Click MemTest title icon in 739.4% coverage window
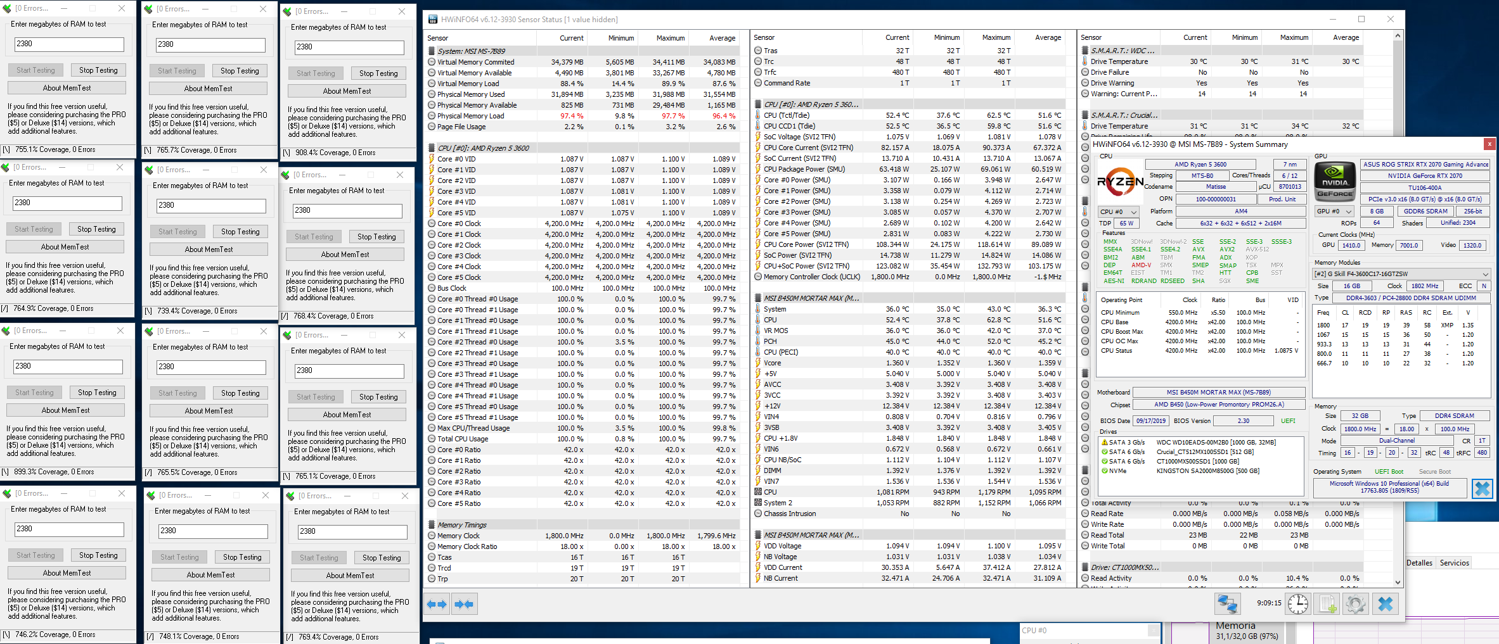Screen dimensions: 1499x644 pyautogui.click(x=149, y=170)
